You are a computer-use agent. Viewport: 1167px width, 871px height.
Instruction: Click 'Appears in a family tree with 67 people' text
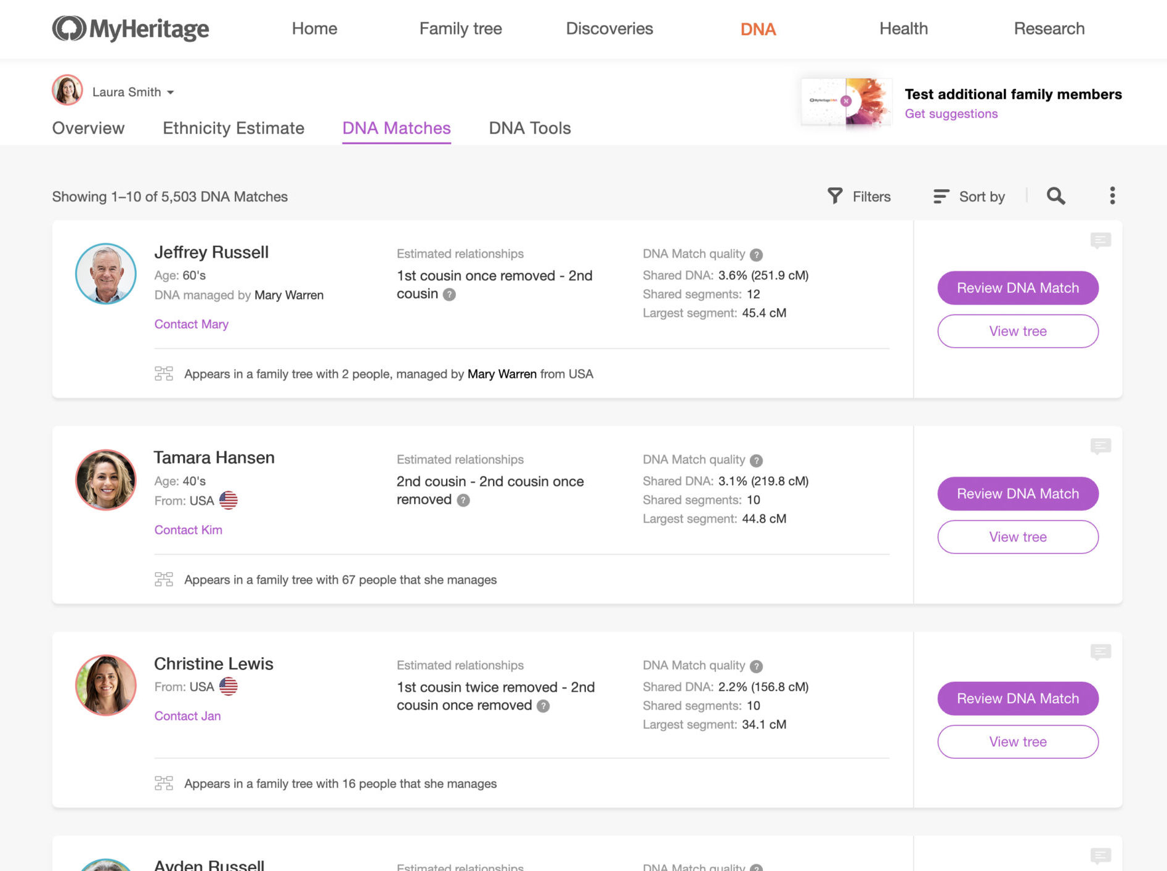340,580
